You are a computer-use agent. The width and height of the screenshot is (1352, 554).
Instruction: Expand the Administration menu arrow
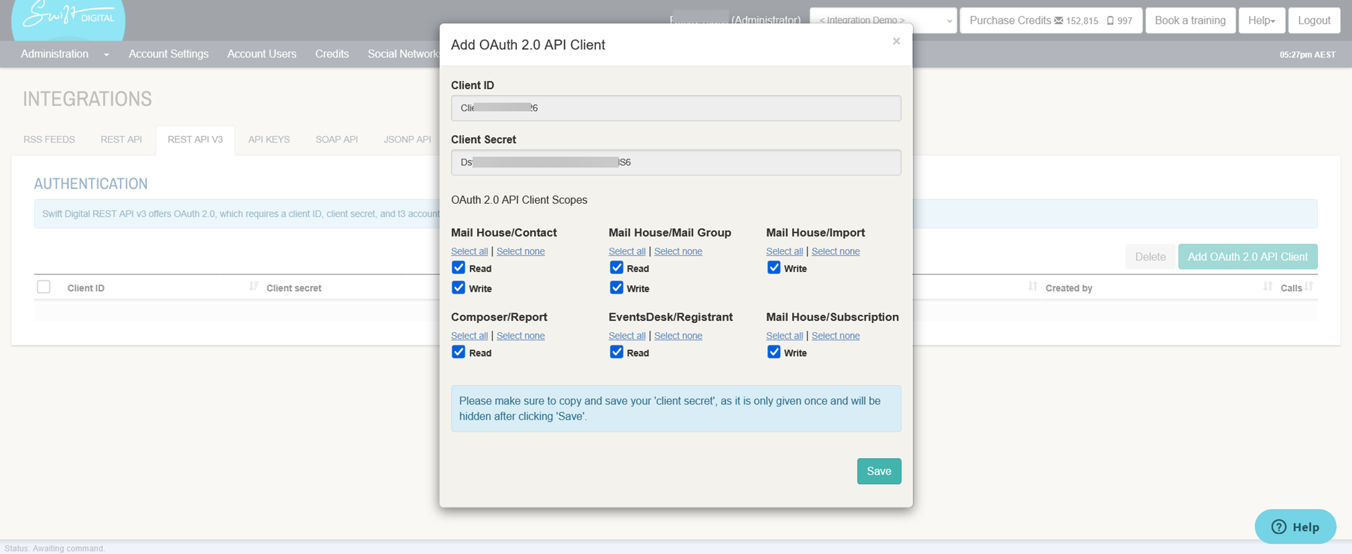click(x=107, y=55)
